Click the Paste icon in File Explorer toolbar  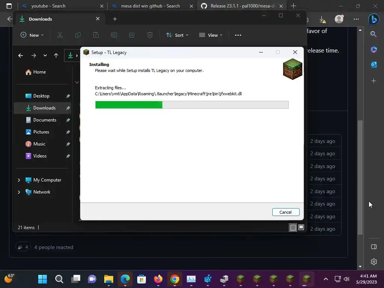(96, 35)
